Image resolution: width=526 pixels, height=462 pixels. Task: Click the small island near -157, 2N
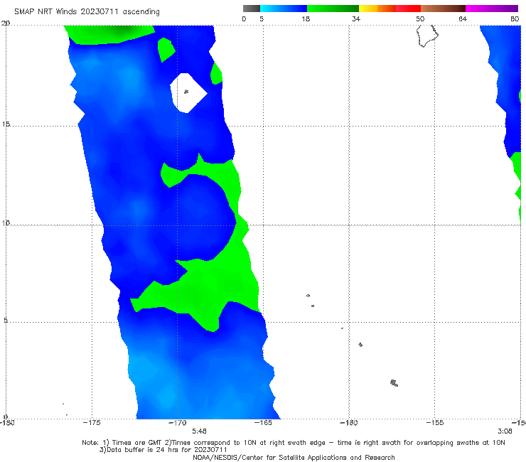click(394, 383)
